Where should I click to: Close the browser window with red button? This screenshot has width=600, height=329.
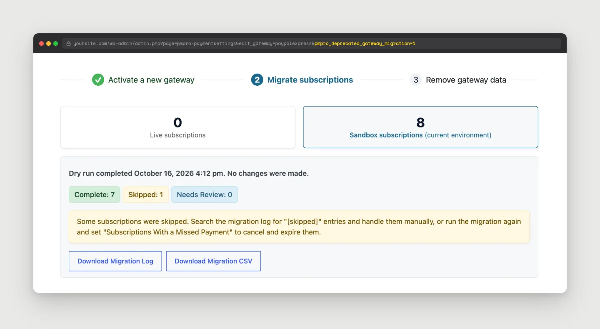[41, 43]
